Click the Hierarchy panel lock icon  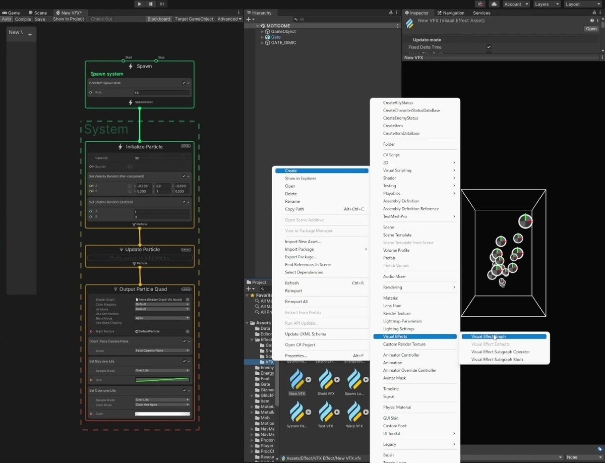pos(391,13)
